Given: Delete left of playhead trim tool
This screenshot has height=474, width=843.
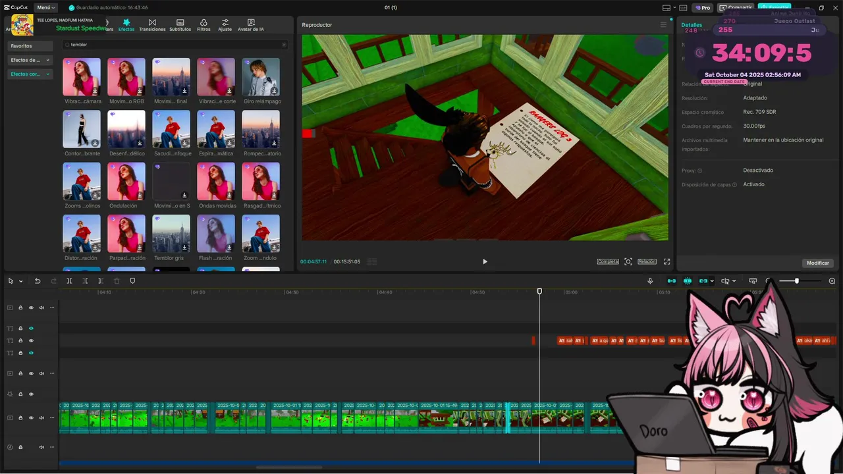Looking at the screenshot, I should (85, 281).
